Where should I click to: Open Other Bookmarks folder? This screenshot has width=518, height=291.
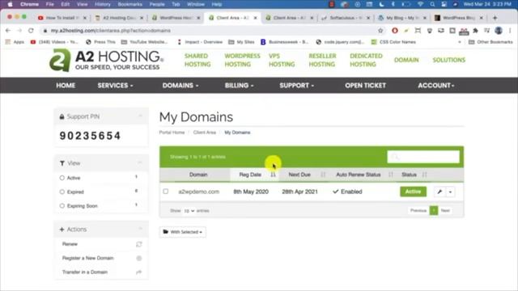[490, 42]
